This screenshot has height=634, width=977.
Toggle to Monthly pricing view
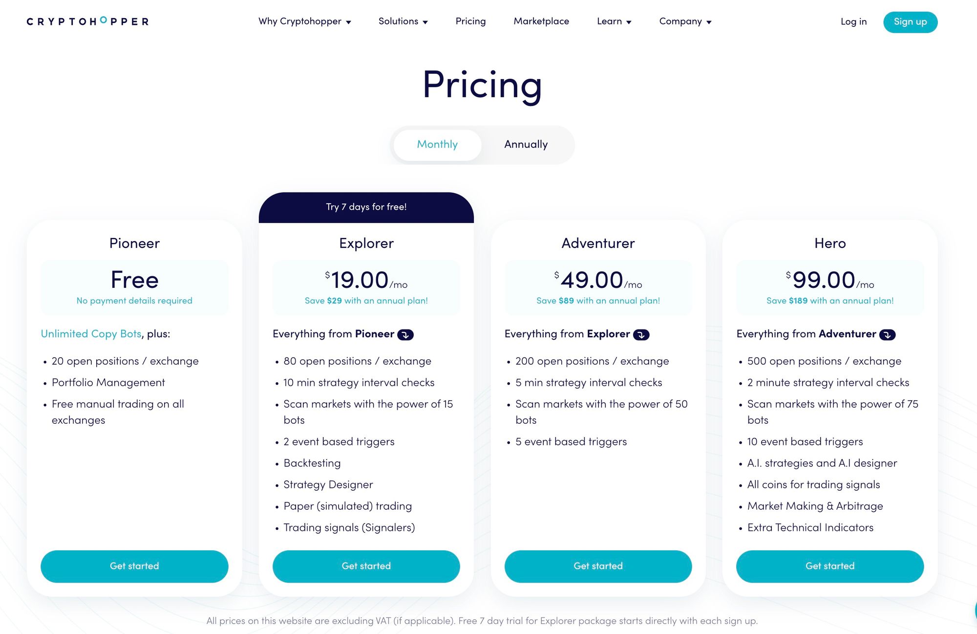(x=437, y=145)
